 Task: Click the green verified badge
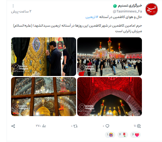pos(115,6)
